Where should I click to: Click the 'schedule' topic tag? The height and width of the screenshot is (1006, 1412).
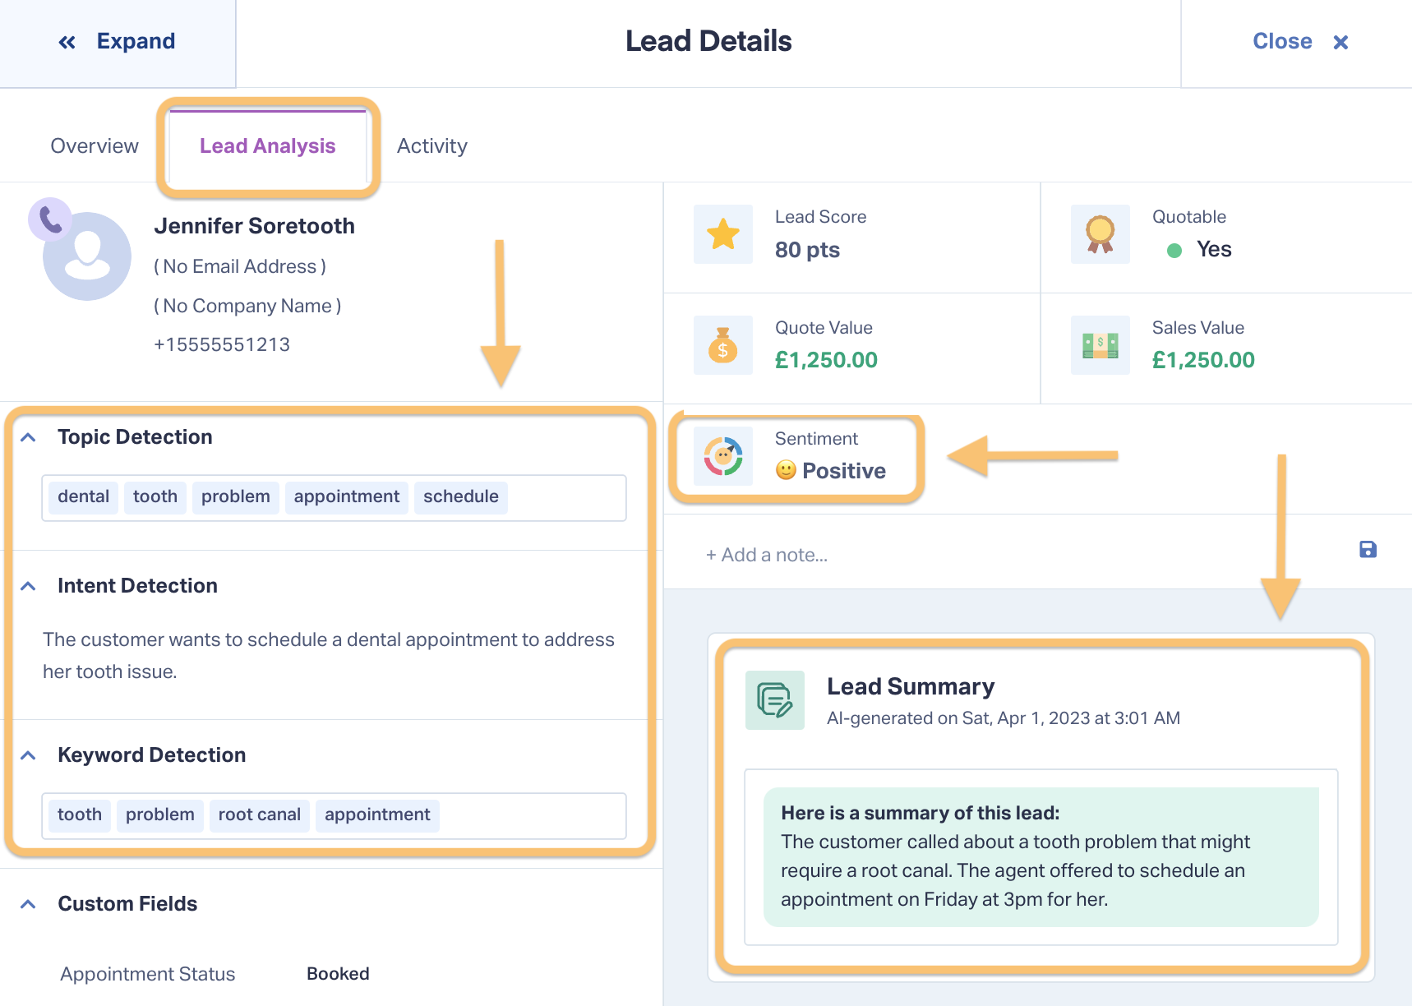coord(461,497)
